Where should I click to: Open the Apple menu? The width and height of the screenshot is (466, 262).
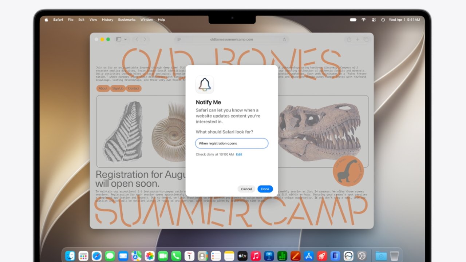pyautogui.click(x=46, y=20)
